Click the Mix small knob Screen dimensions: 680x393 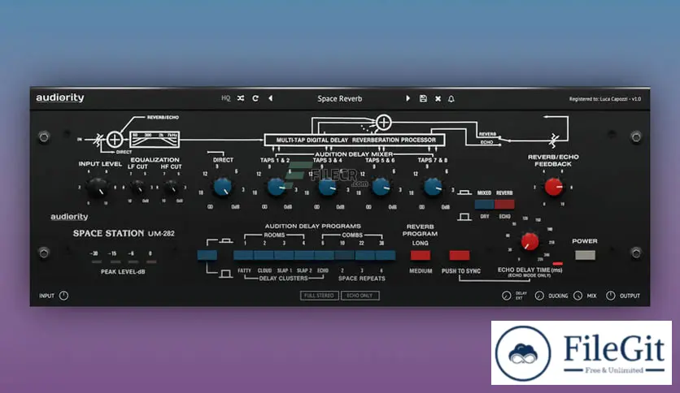[x=578, y=296]
